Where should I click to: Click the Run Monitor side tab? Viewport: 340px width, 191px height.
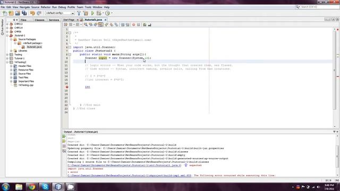click(2, 27)
